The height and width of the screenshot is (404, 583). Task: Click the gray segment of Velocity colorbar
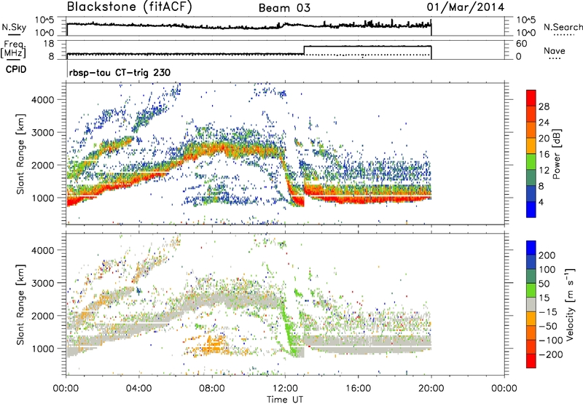[x=531, y=304]
